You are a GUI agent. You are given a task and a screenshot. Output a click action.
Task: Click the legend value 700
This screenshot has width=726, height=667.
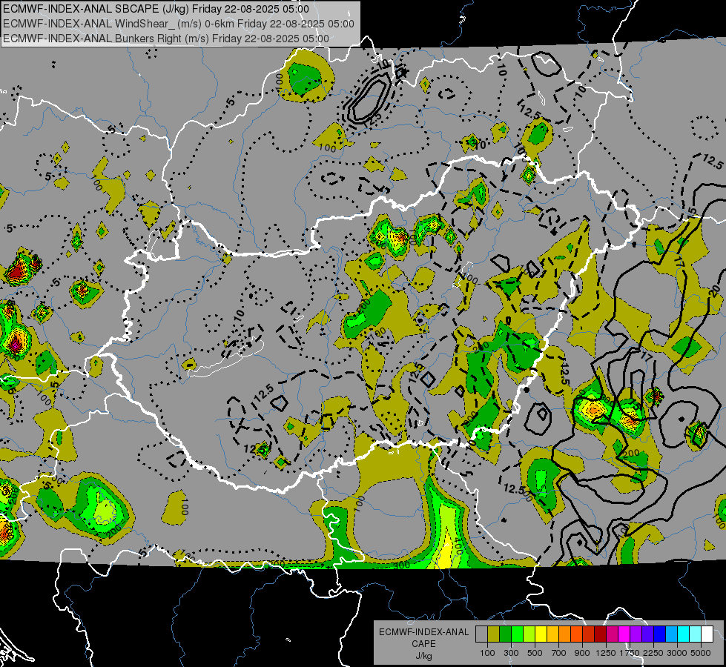coord(559,653)
